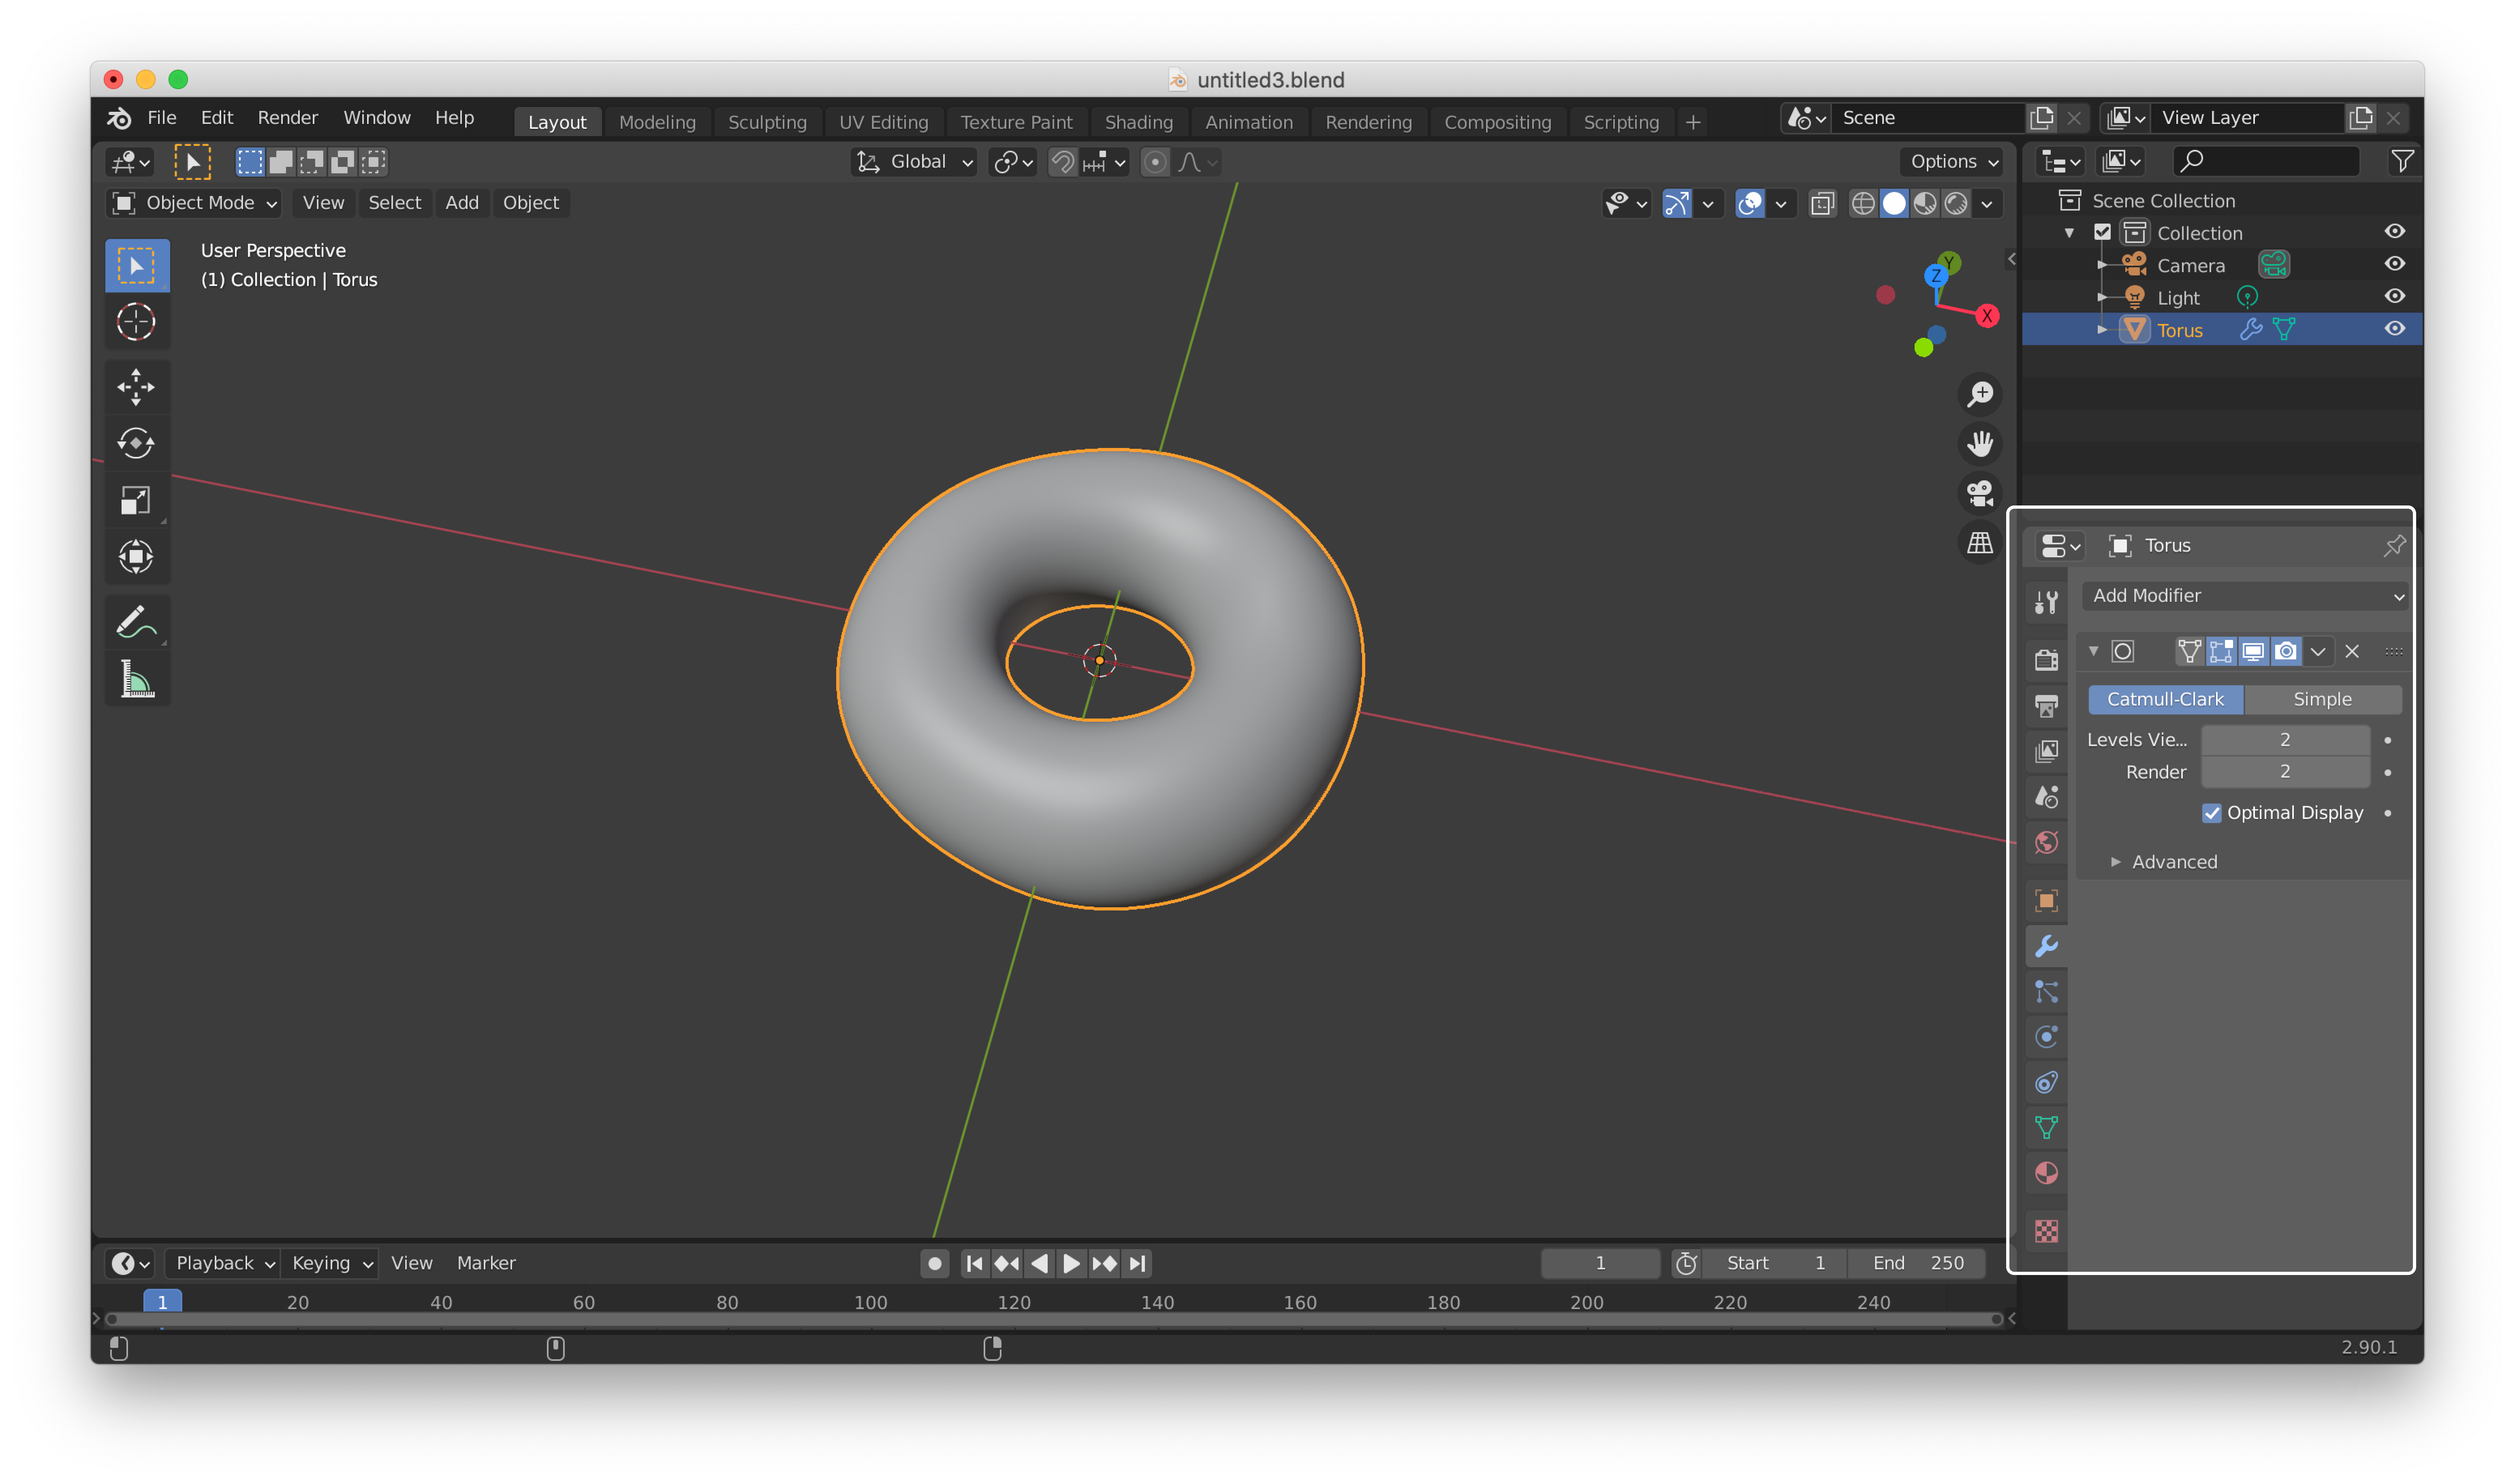The height and width of the screenshot is (1484, 2515).
Task: Toggle proportional editing icon
Action: point(1155,162)
